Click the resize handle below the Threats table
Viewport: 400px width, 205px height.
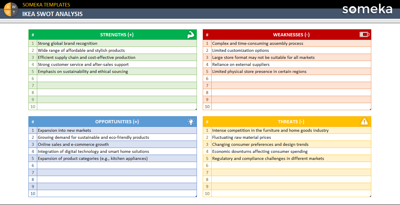(370, 197)
